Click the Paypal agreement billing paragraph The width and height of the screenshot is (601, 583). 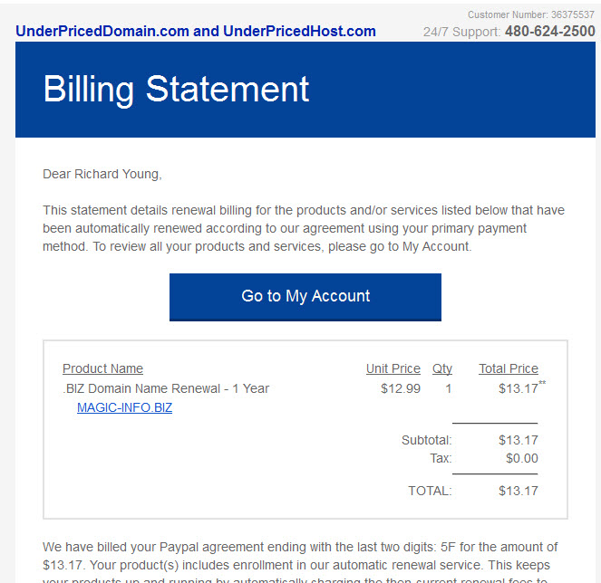pyautogui.click(x=300, y=561)
